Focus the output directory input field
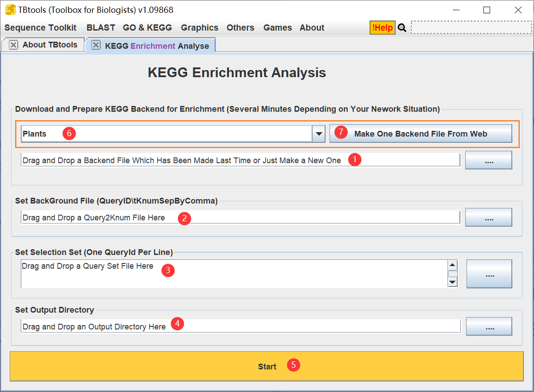534x392 pixels. (240, 326)
